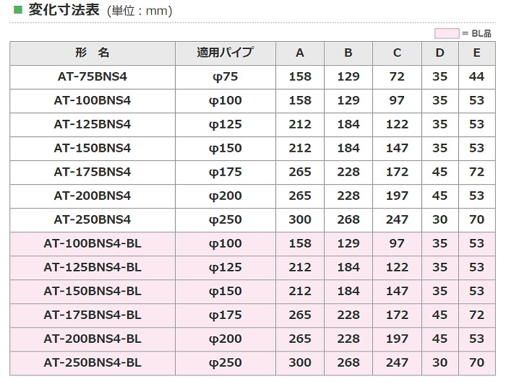Click φ150 cell in AT-150BNS4 row
The image size is (506, 384).
point(226,148)
